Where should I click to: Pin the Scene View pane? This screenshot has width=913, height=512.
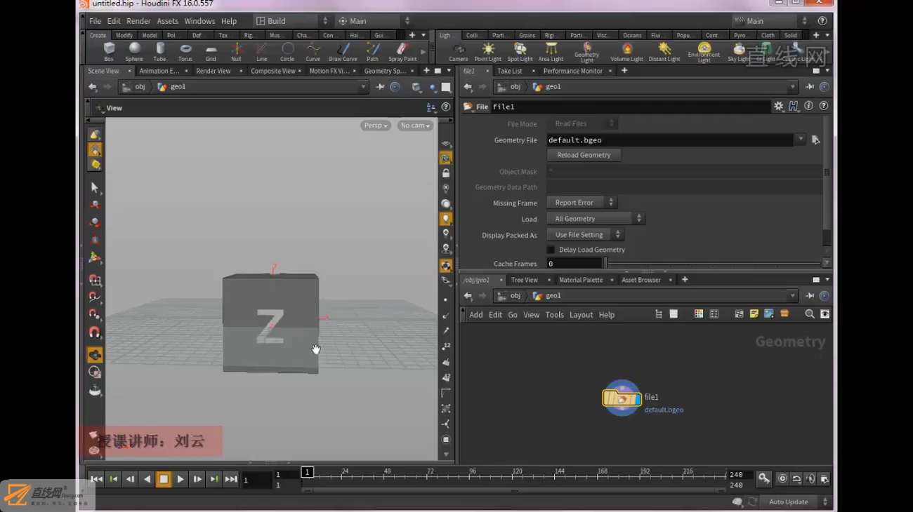coord(380,87)
